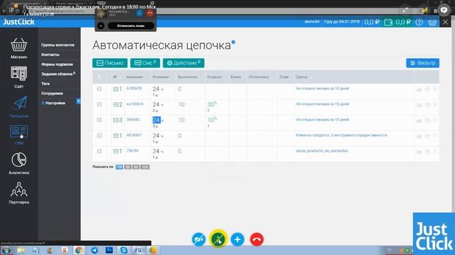This screenshot has width=455, height=255.
Task: Tick checkbox for letter number 2 row
Action: point(100,104)
